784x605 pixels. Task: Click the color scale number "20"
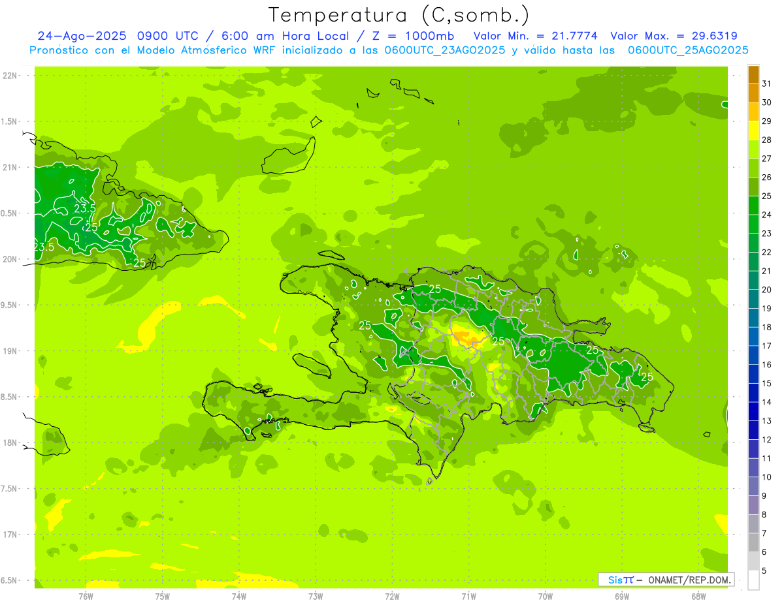coord(767,290)
